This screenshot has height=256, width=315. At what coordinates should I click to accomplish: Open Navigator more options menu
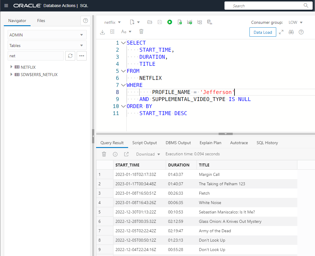coord(82,56)
